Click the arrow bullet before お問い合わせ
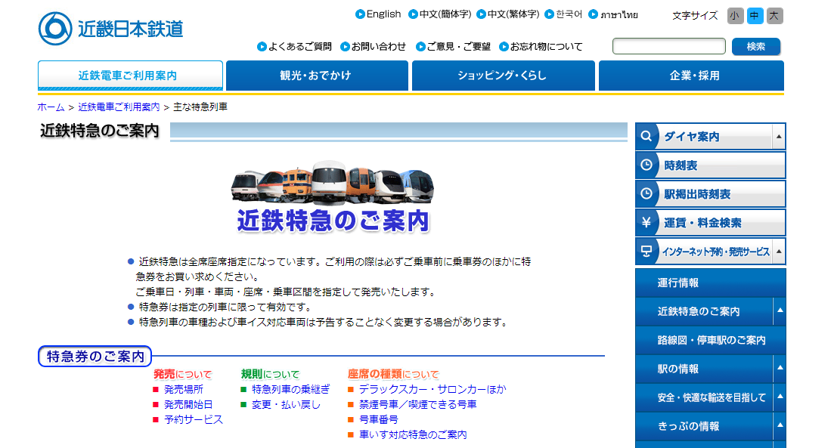This screenshot has height=448, width=834. point(345,47)
